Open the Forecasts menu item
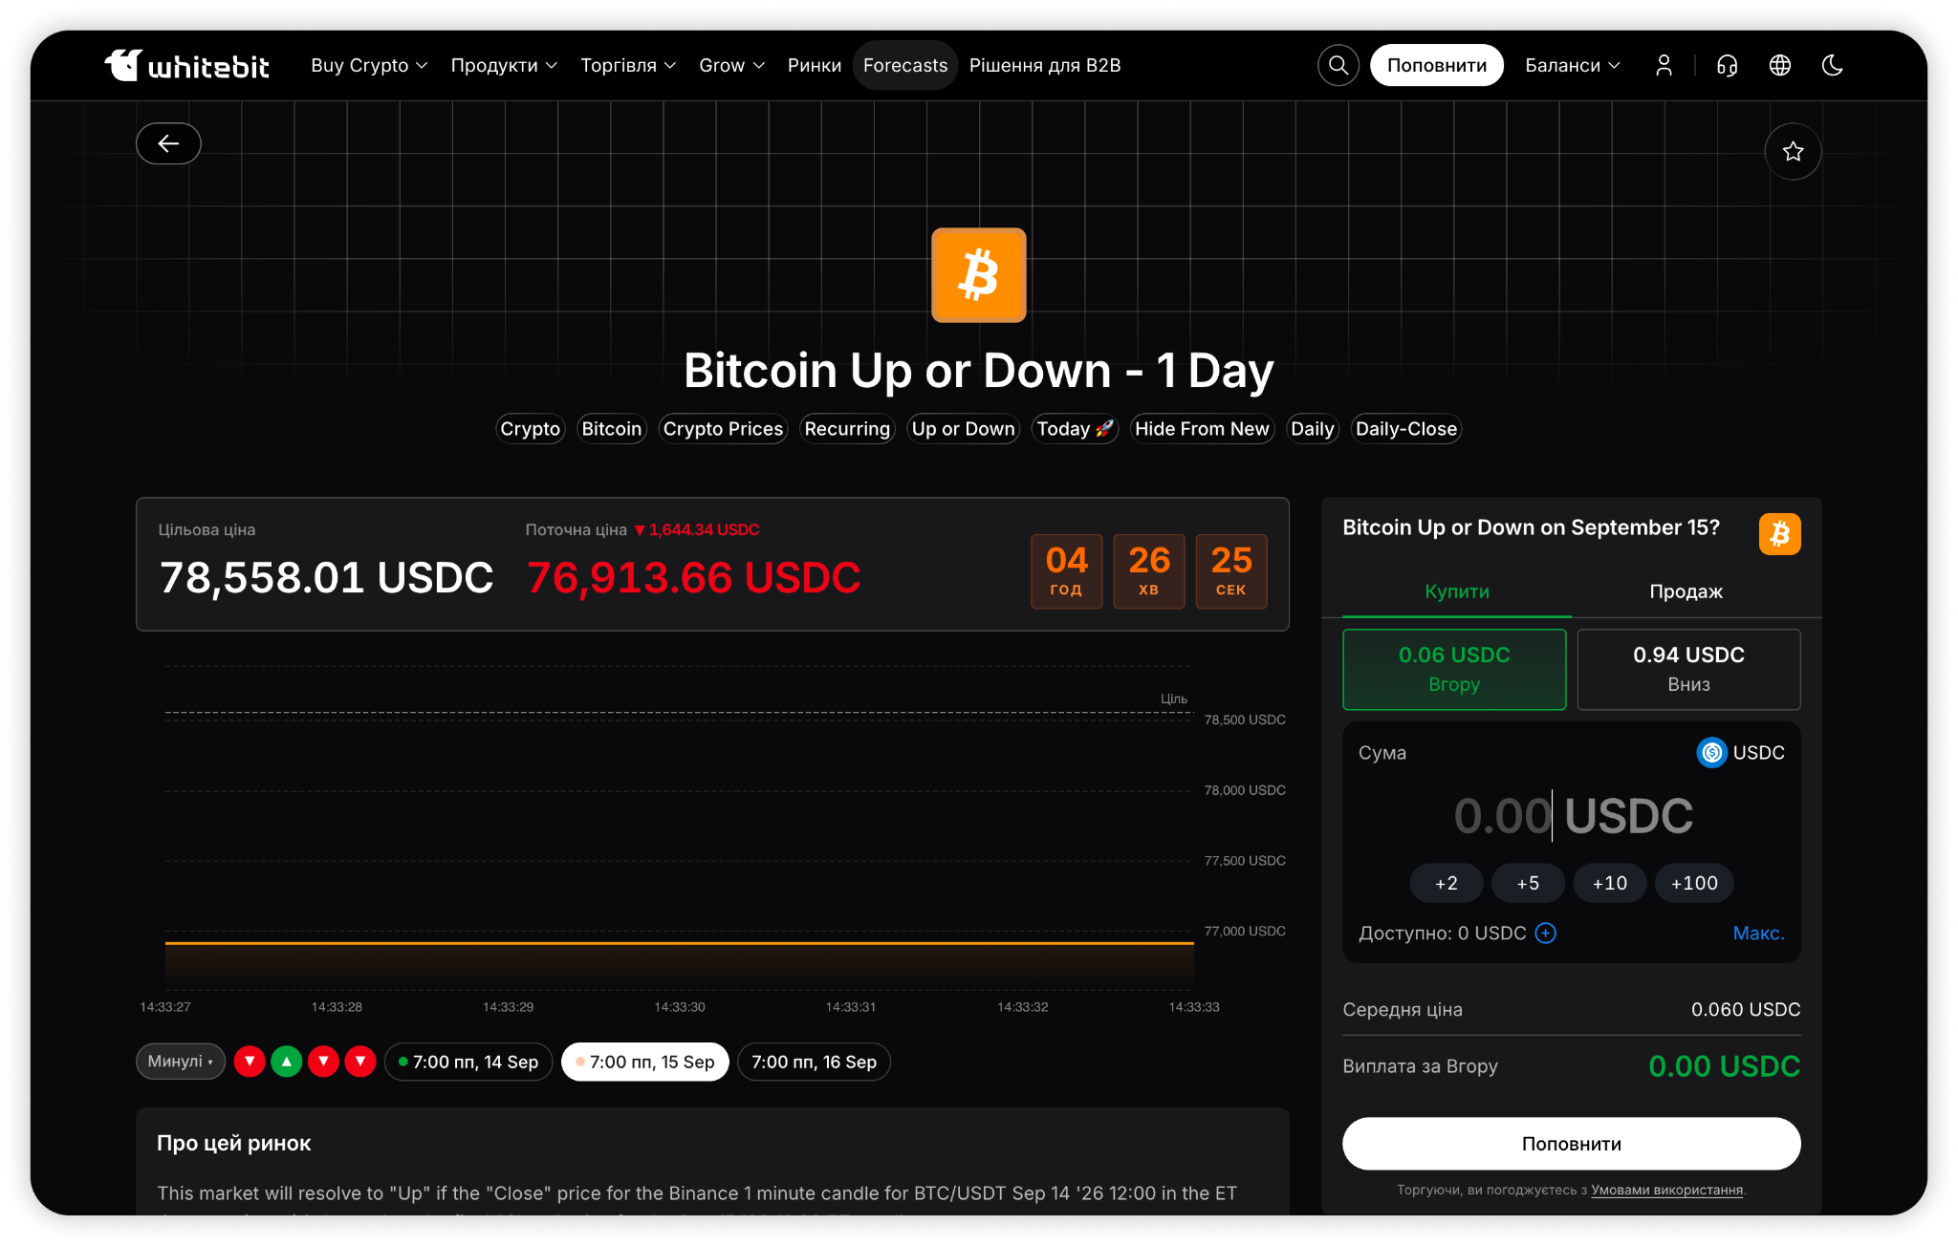Viewport: 1958px width, 1246px height. tap(904, 65)
